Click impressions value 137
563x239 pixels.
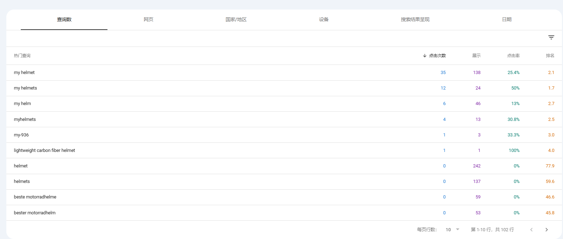[477, 182]
